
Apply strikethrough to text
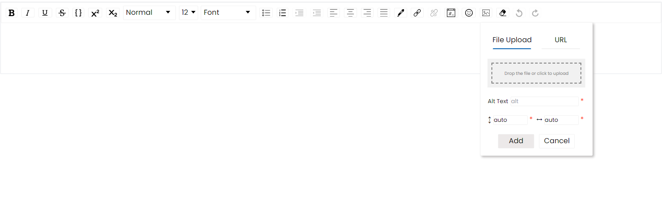(x=62, y=13)
